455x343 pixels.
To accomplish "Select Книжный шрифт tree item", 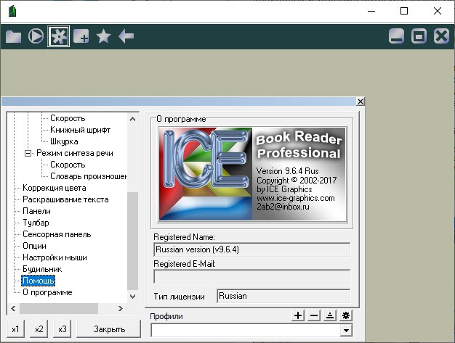I will (81, 130).
